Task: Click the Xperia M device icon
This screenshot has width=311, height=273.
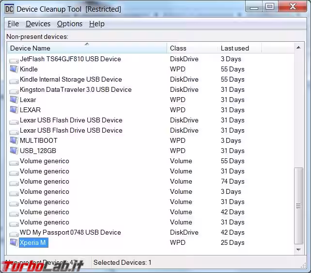Action: coord(14,242)
